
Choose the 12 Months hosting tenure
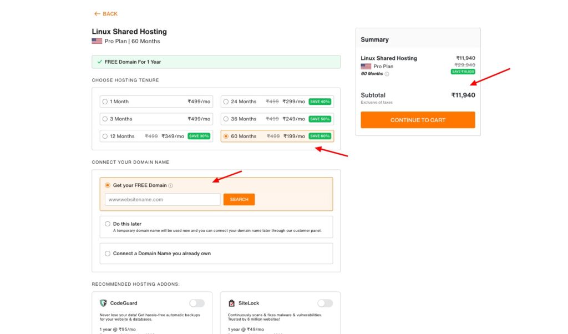(x=105, y=136)
